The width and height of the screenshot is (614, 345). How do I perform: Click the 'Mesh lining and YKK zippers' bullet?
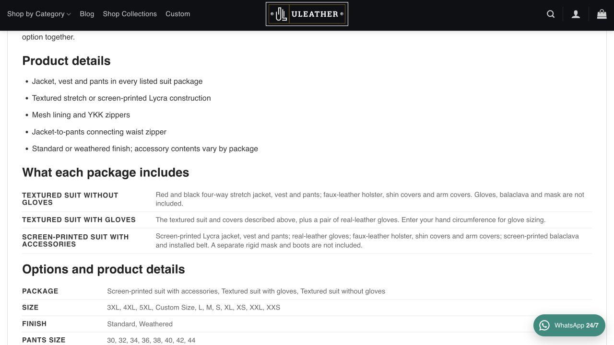[x=81, y=115]
